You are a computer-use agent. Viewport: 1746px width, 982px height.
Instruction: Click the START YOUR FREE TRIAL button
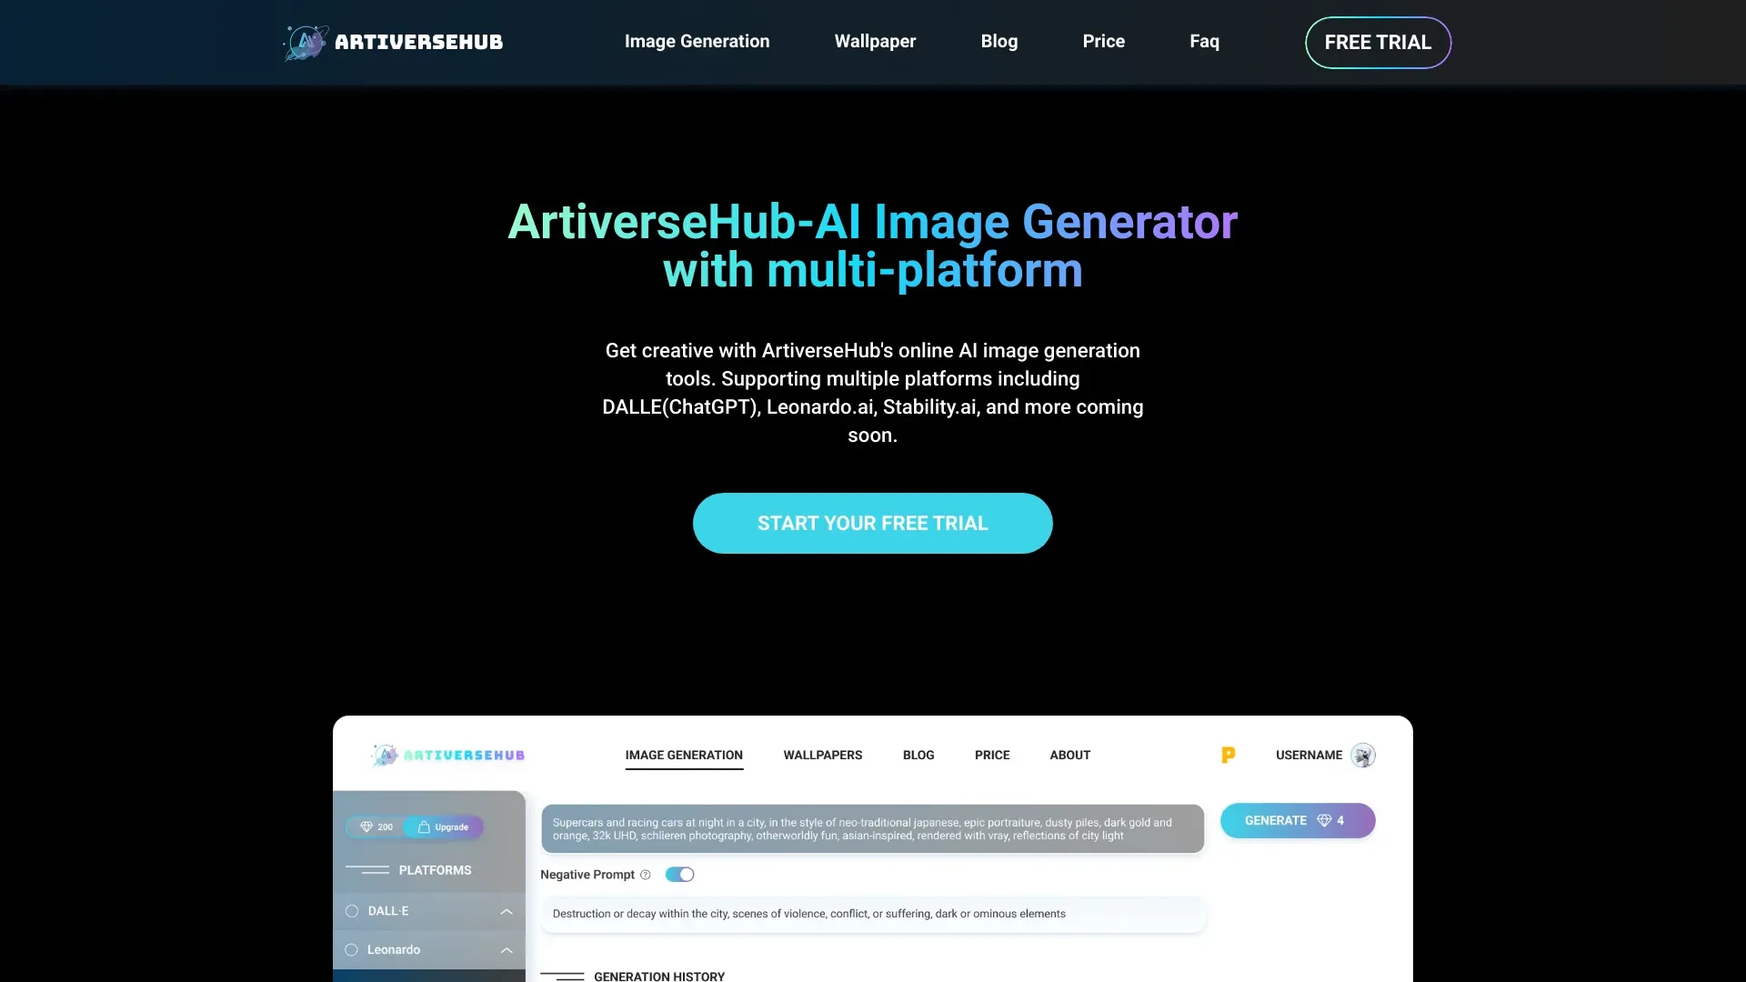(873, 523)
